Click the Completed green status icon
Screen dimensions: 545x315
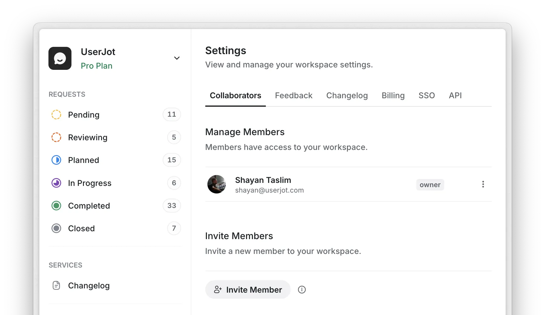tap(56, 206)
